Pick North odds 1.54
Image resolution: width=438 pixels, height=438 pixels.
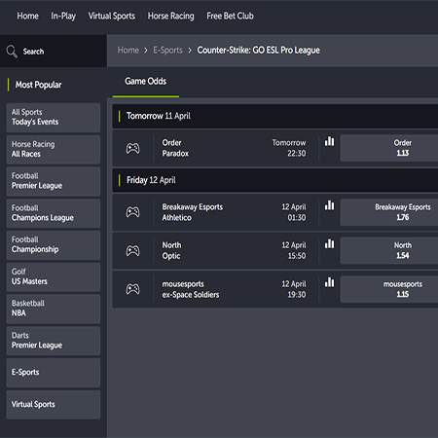coord(389,250)
